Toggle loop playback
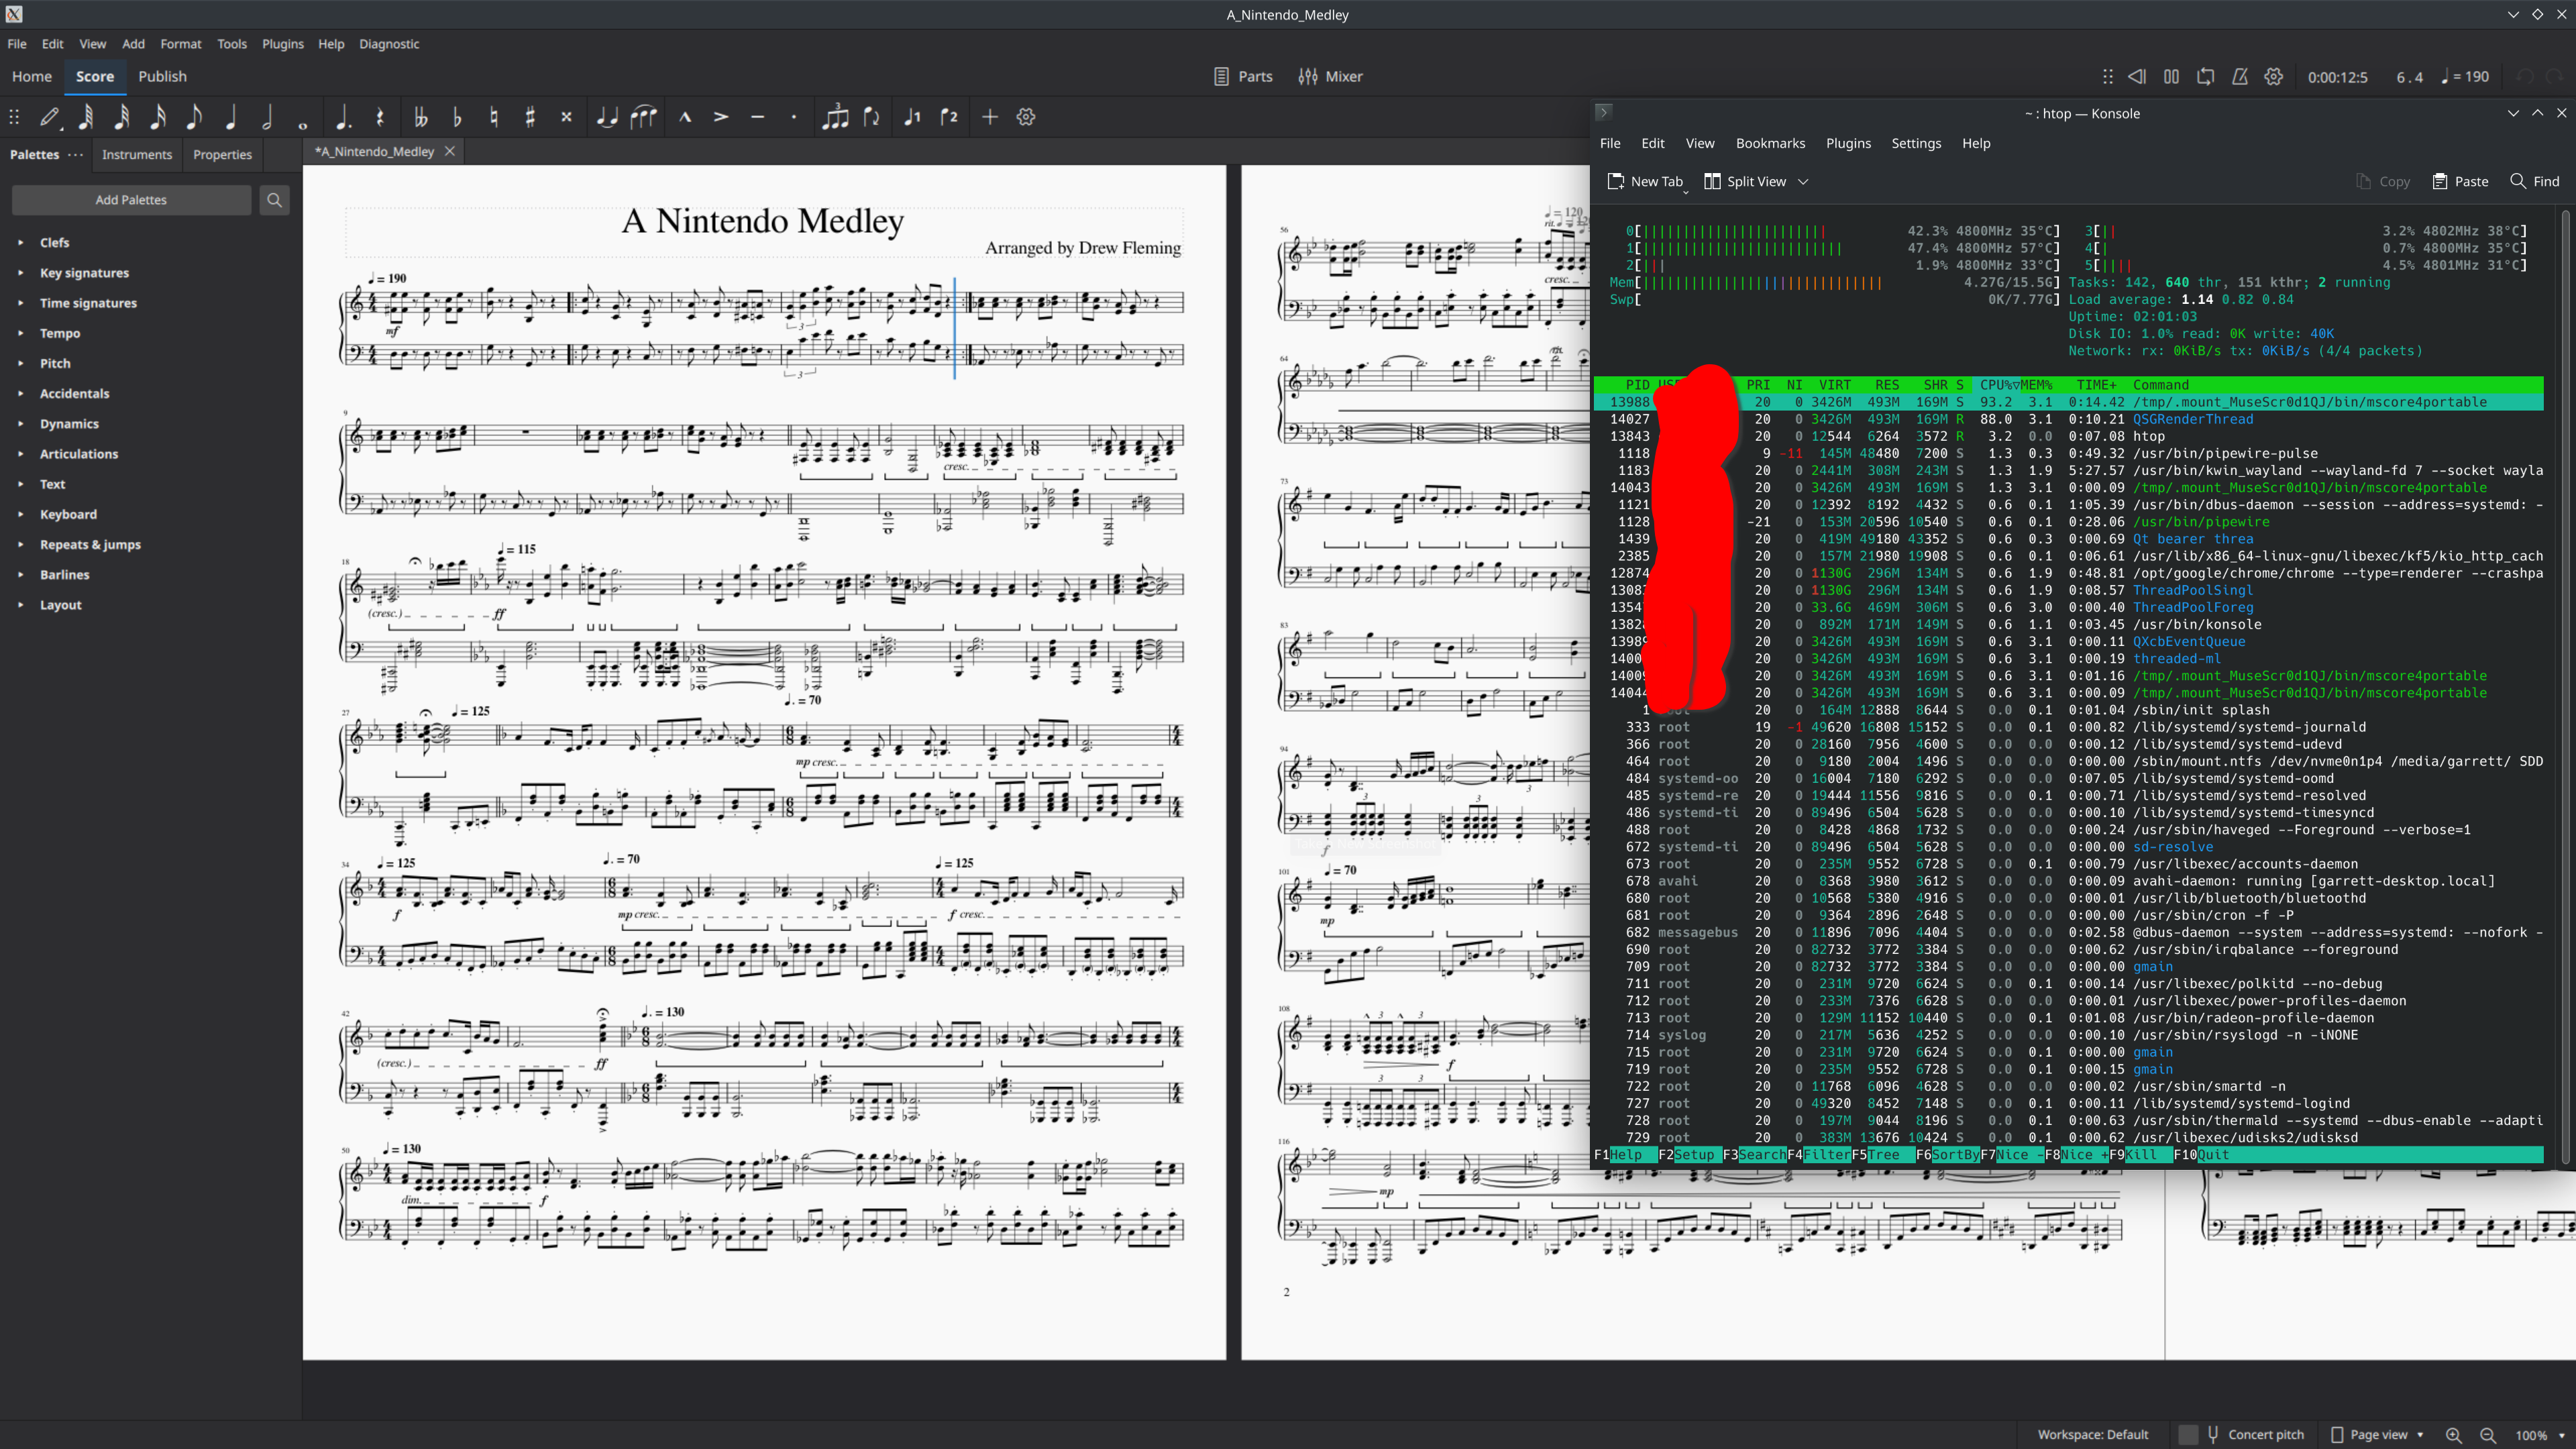This screenshot has width=2576, height=1449. coord(2205,76)
